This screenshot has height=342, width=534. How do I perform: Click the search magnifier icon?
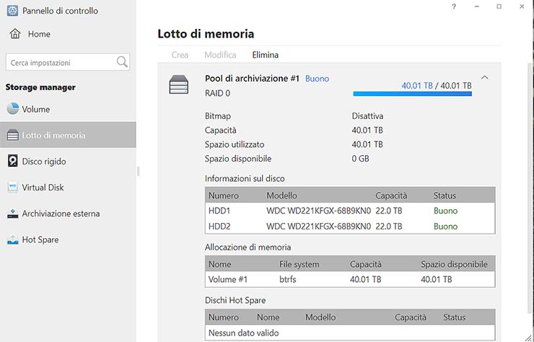point(122,62)
